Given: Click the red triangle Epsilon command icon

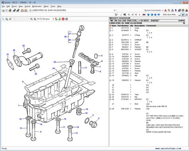Looking at the screenshot, I should coord(165,10).
